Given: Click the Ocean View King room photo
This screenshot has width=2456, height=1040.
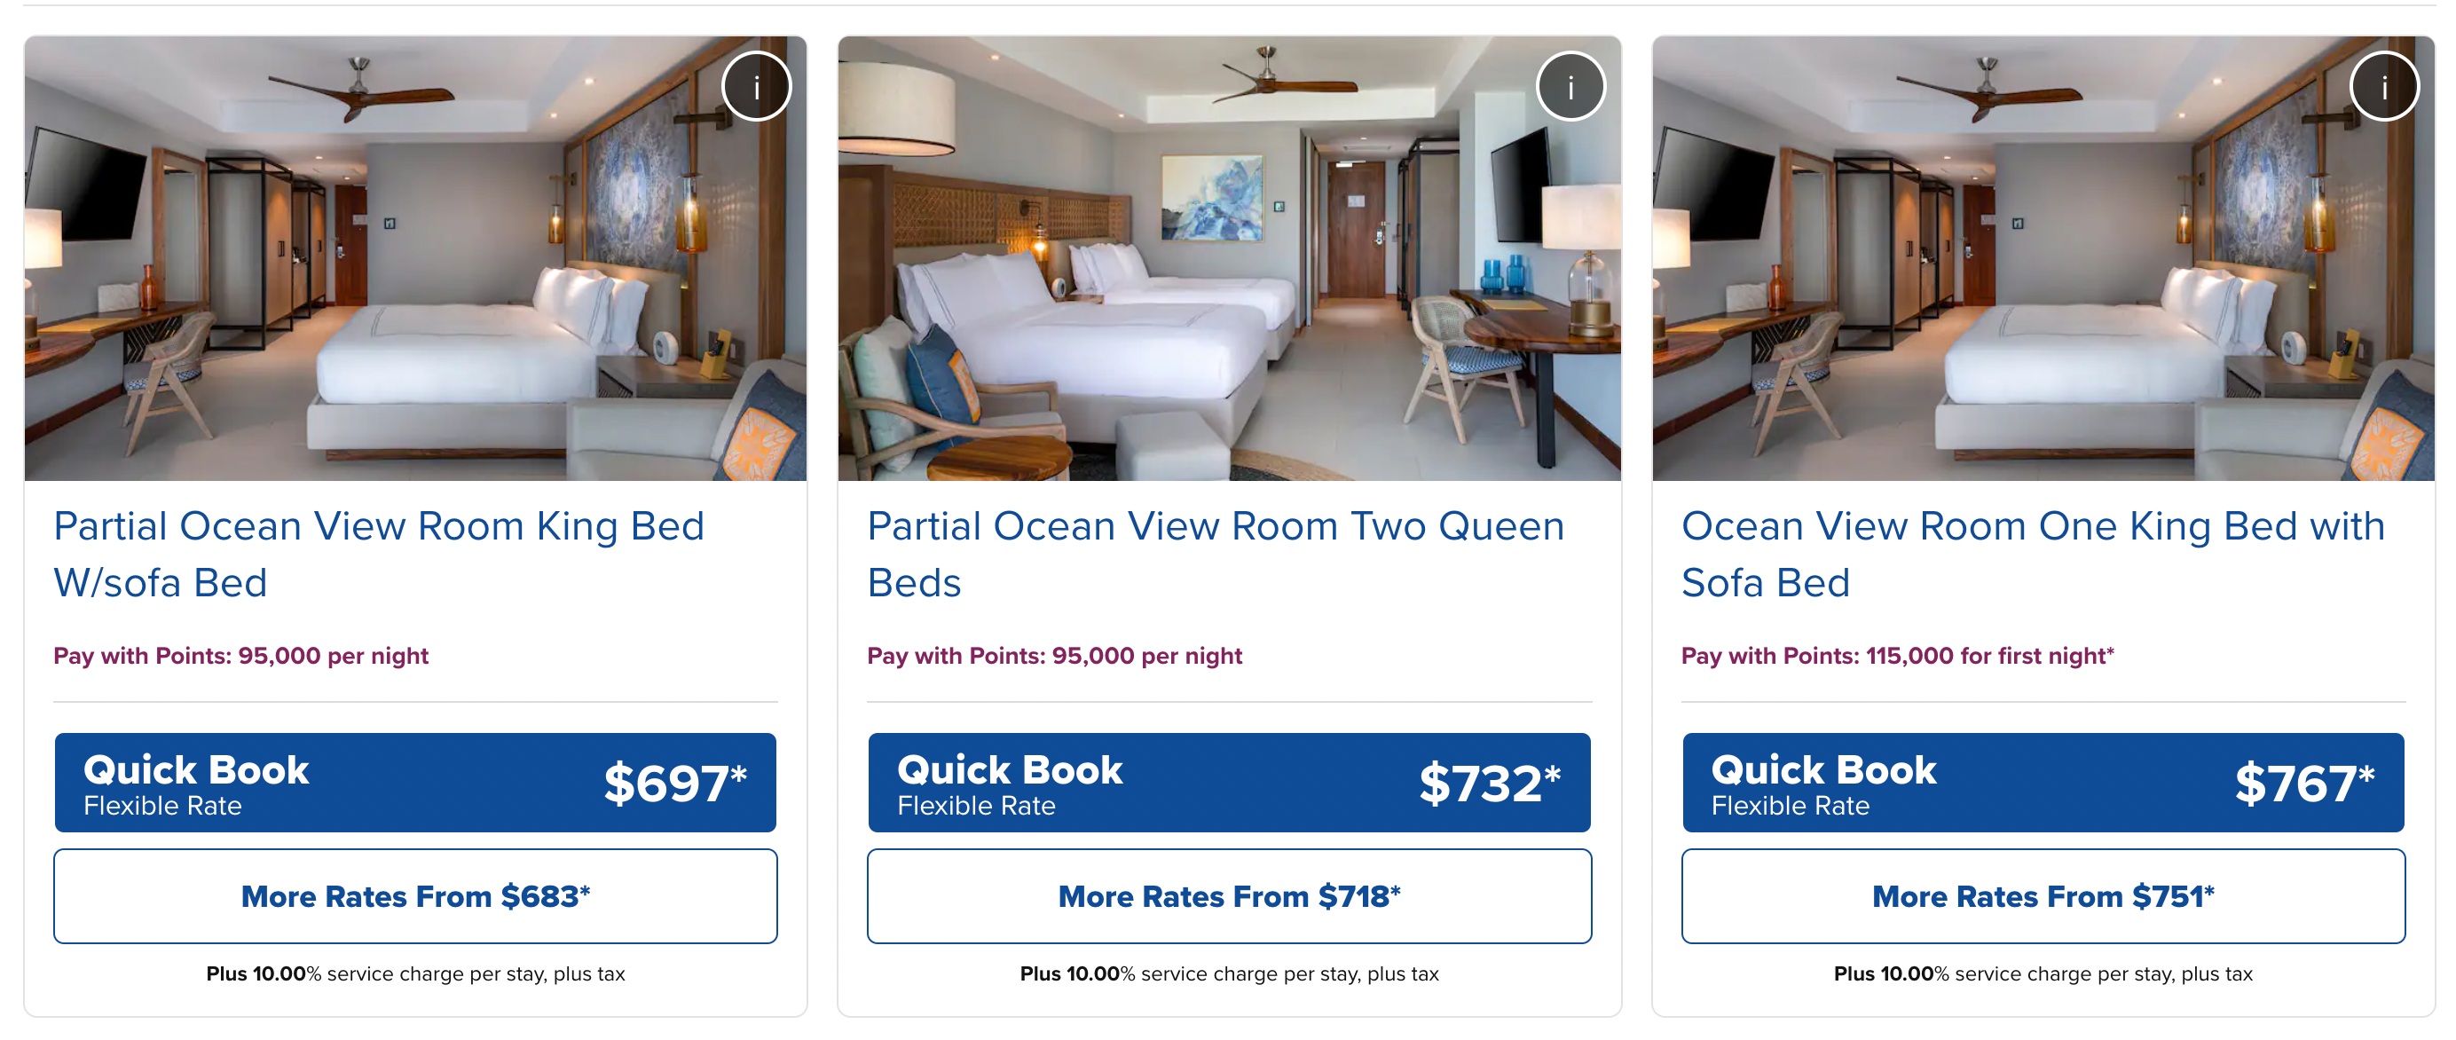Looking at the screenshot, I should click(2043, 259).
